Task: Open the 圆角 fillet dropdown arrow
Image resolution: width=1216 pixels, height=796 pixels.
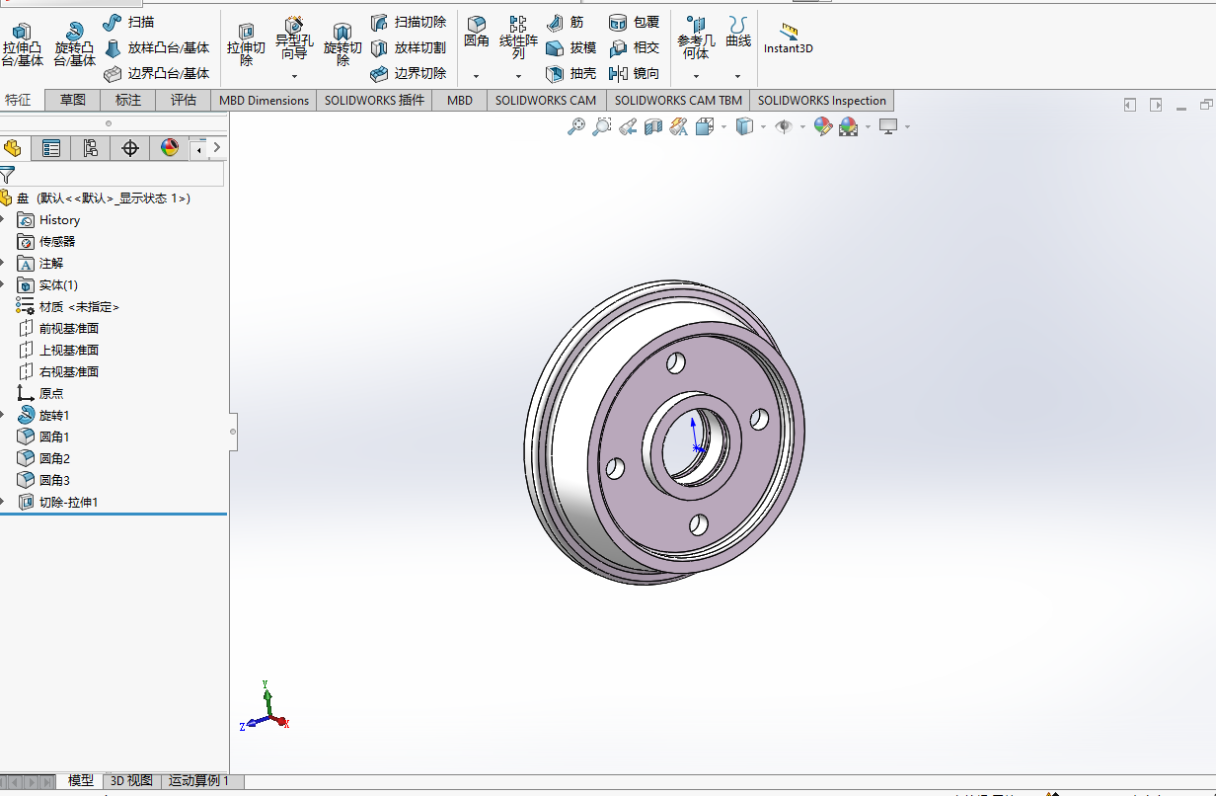Action: point(477,76)
